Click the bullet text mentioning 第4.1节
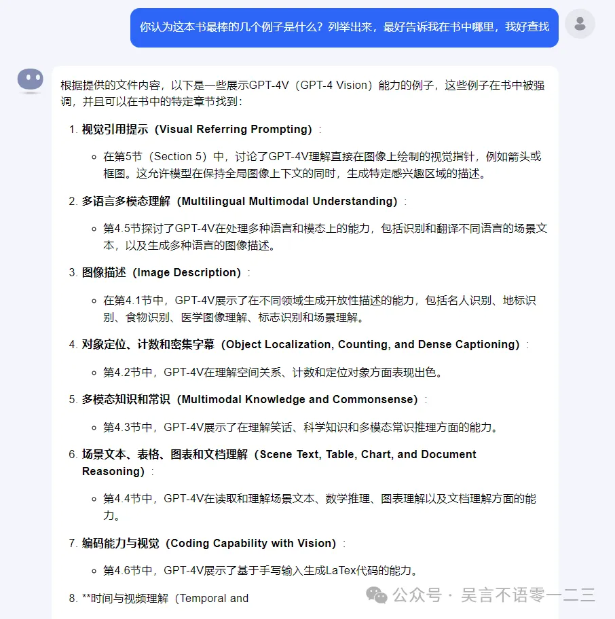Screen dimensions: 615x619 tap(319, 309)
